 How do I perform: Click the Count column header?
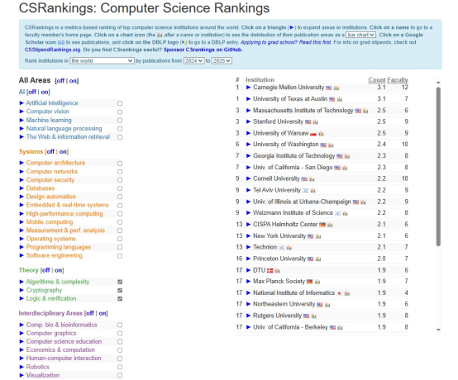point(377,79)
